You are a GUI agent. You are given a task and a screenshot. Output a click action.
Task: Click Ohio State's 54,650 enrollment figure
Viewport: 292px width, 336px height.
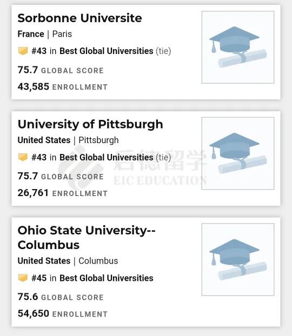click(x=34, y=313)
